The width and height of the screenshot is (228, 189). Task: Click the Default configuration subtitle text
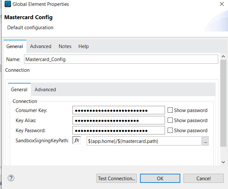(30, 28)
